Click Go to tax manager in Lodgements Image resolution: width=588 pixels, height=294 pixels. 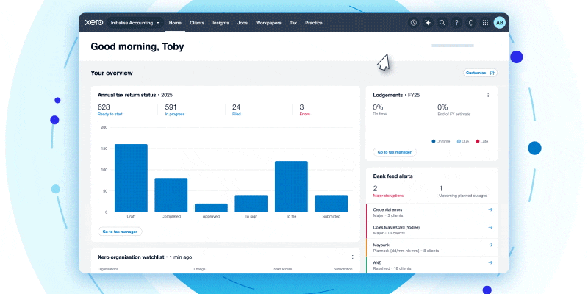395,152
